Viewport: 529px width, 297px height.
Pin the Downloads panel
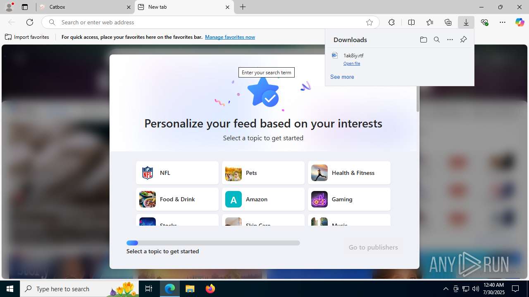point(463,40)
